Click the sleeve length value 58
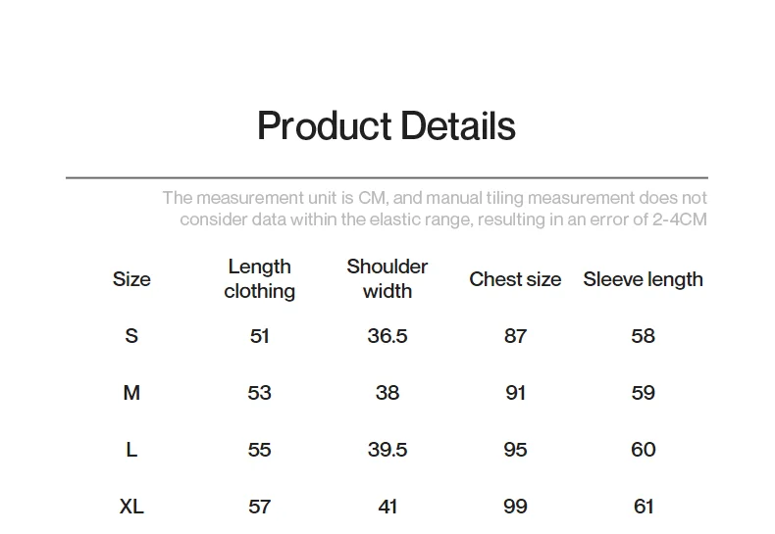 click(x=643, y=336)
